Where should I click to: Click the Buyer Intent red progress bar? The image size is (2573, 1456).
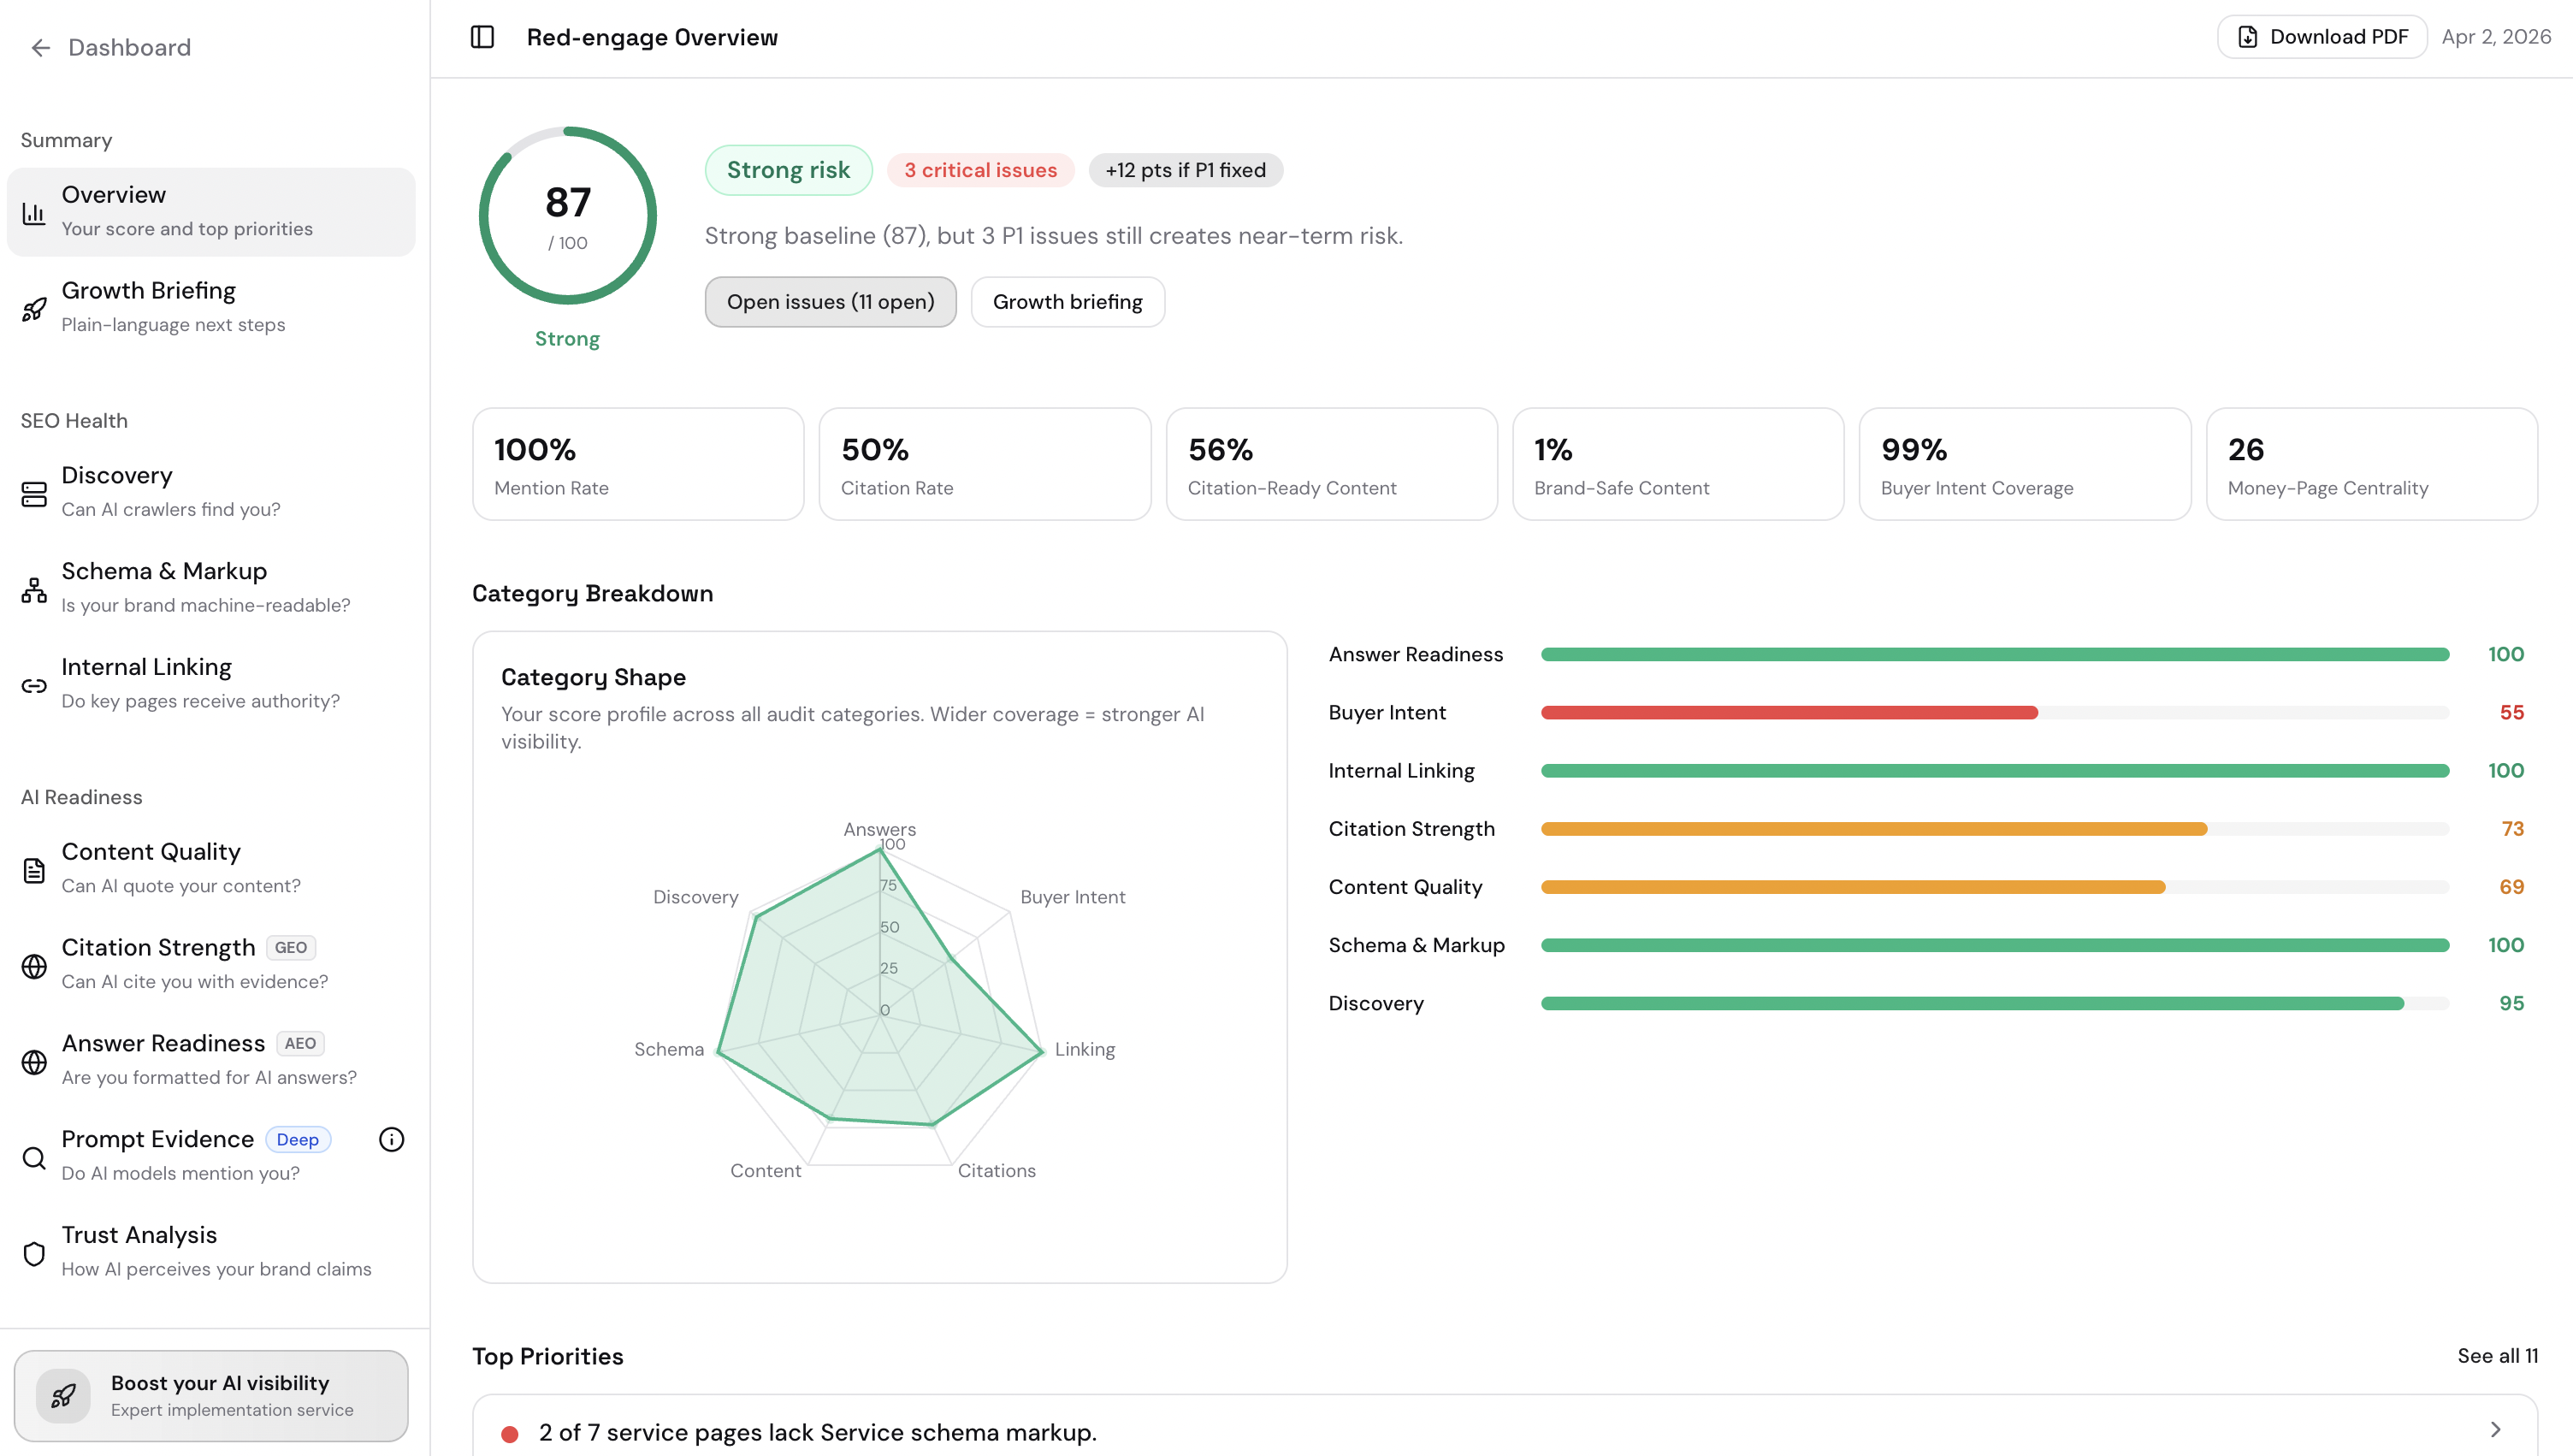[x=1789, y=712]
